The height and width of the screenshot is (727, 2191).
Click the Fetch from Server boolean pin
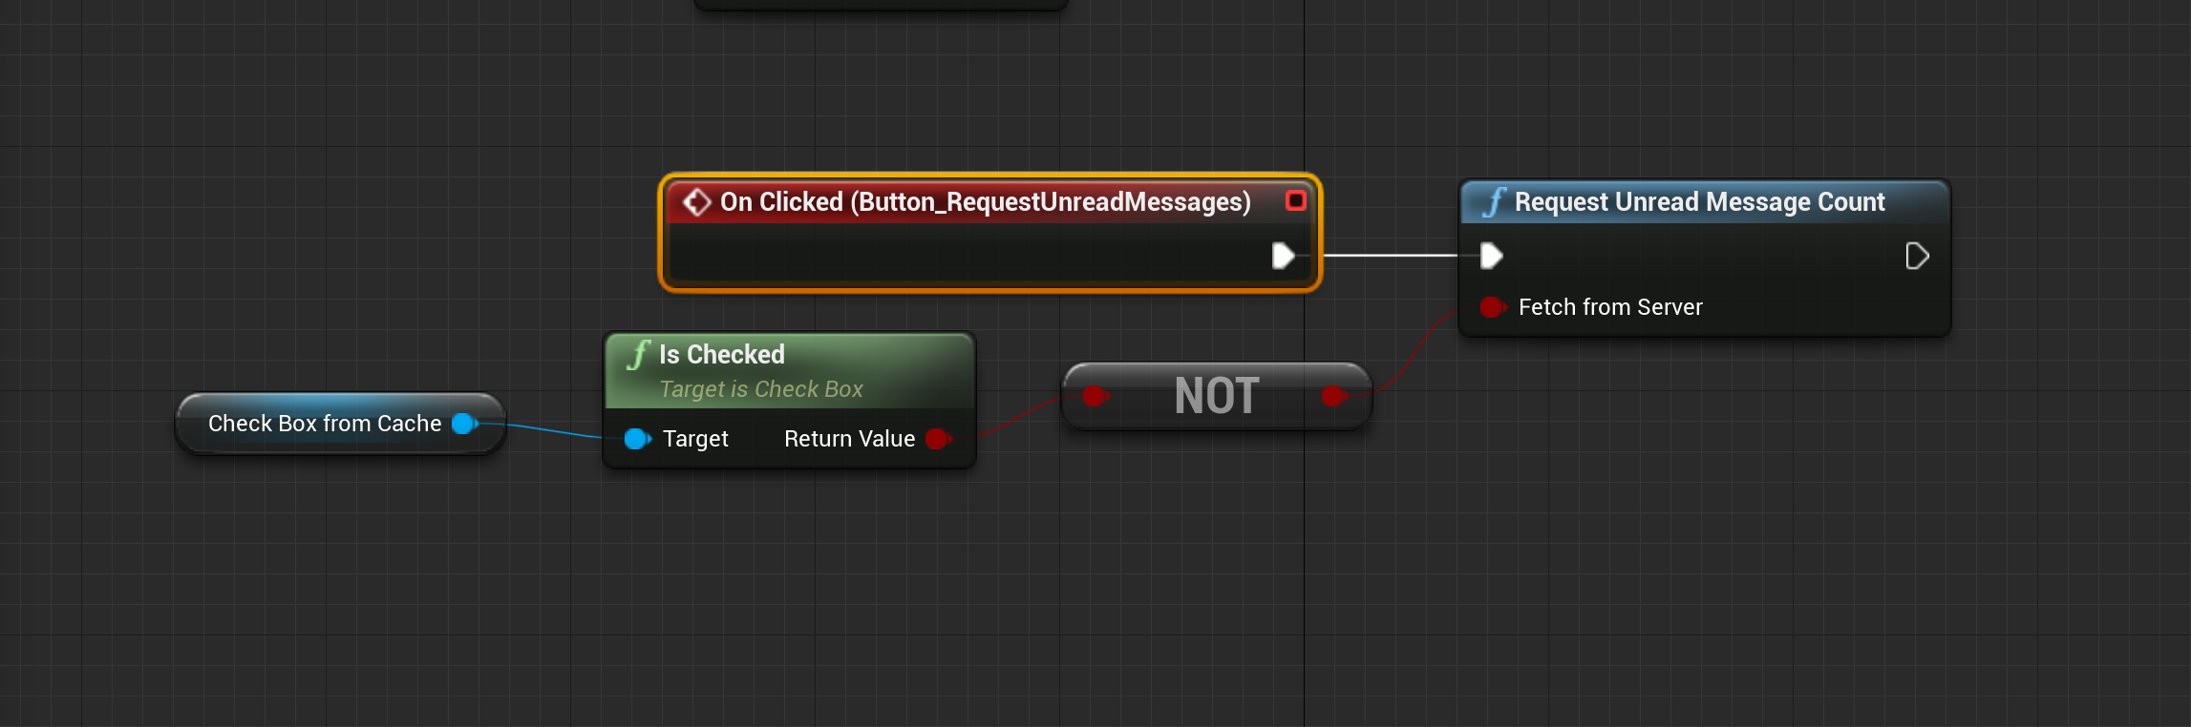pos(1491,307)
